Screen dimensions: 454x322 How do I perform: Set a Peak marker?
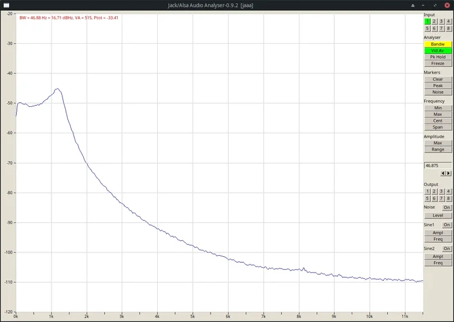pos(437,86)
